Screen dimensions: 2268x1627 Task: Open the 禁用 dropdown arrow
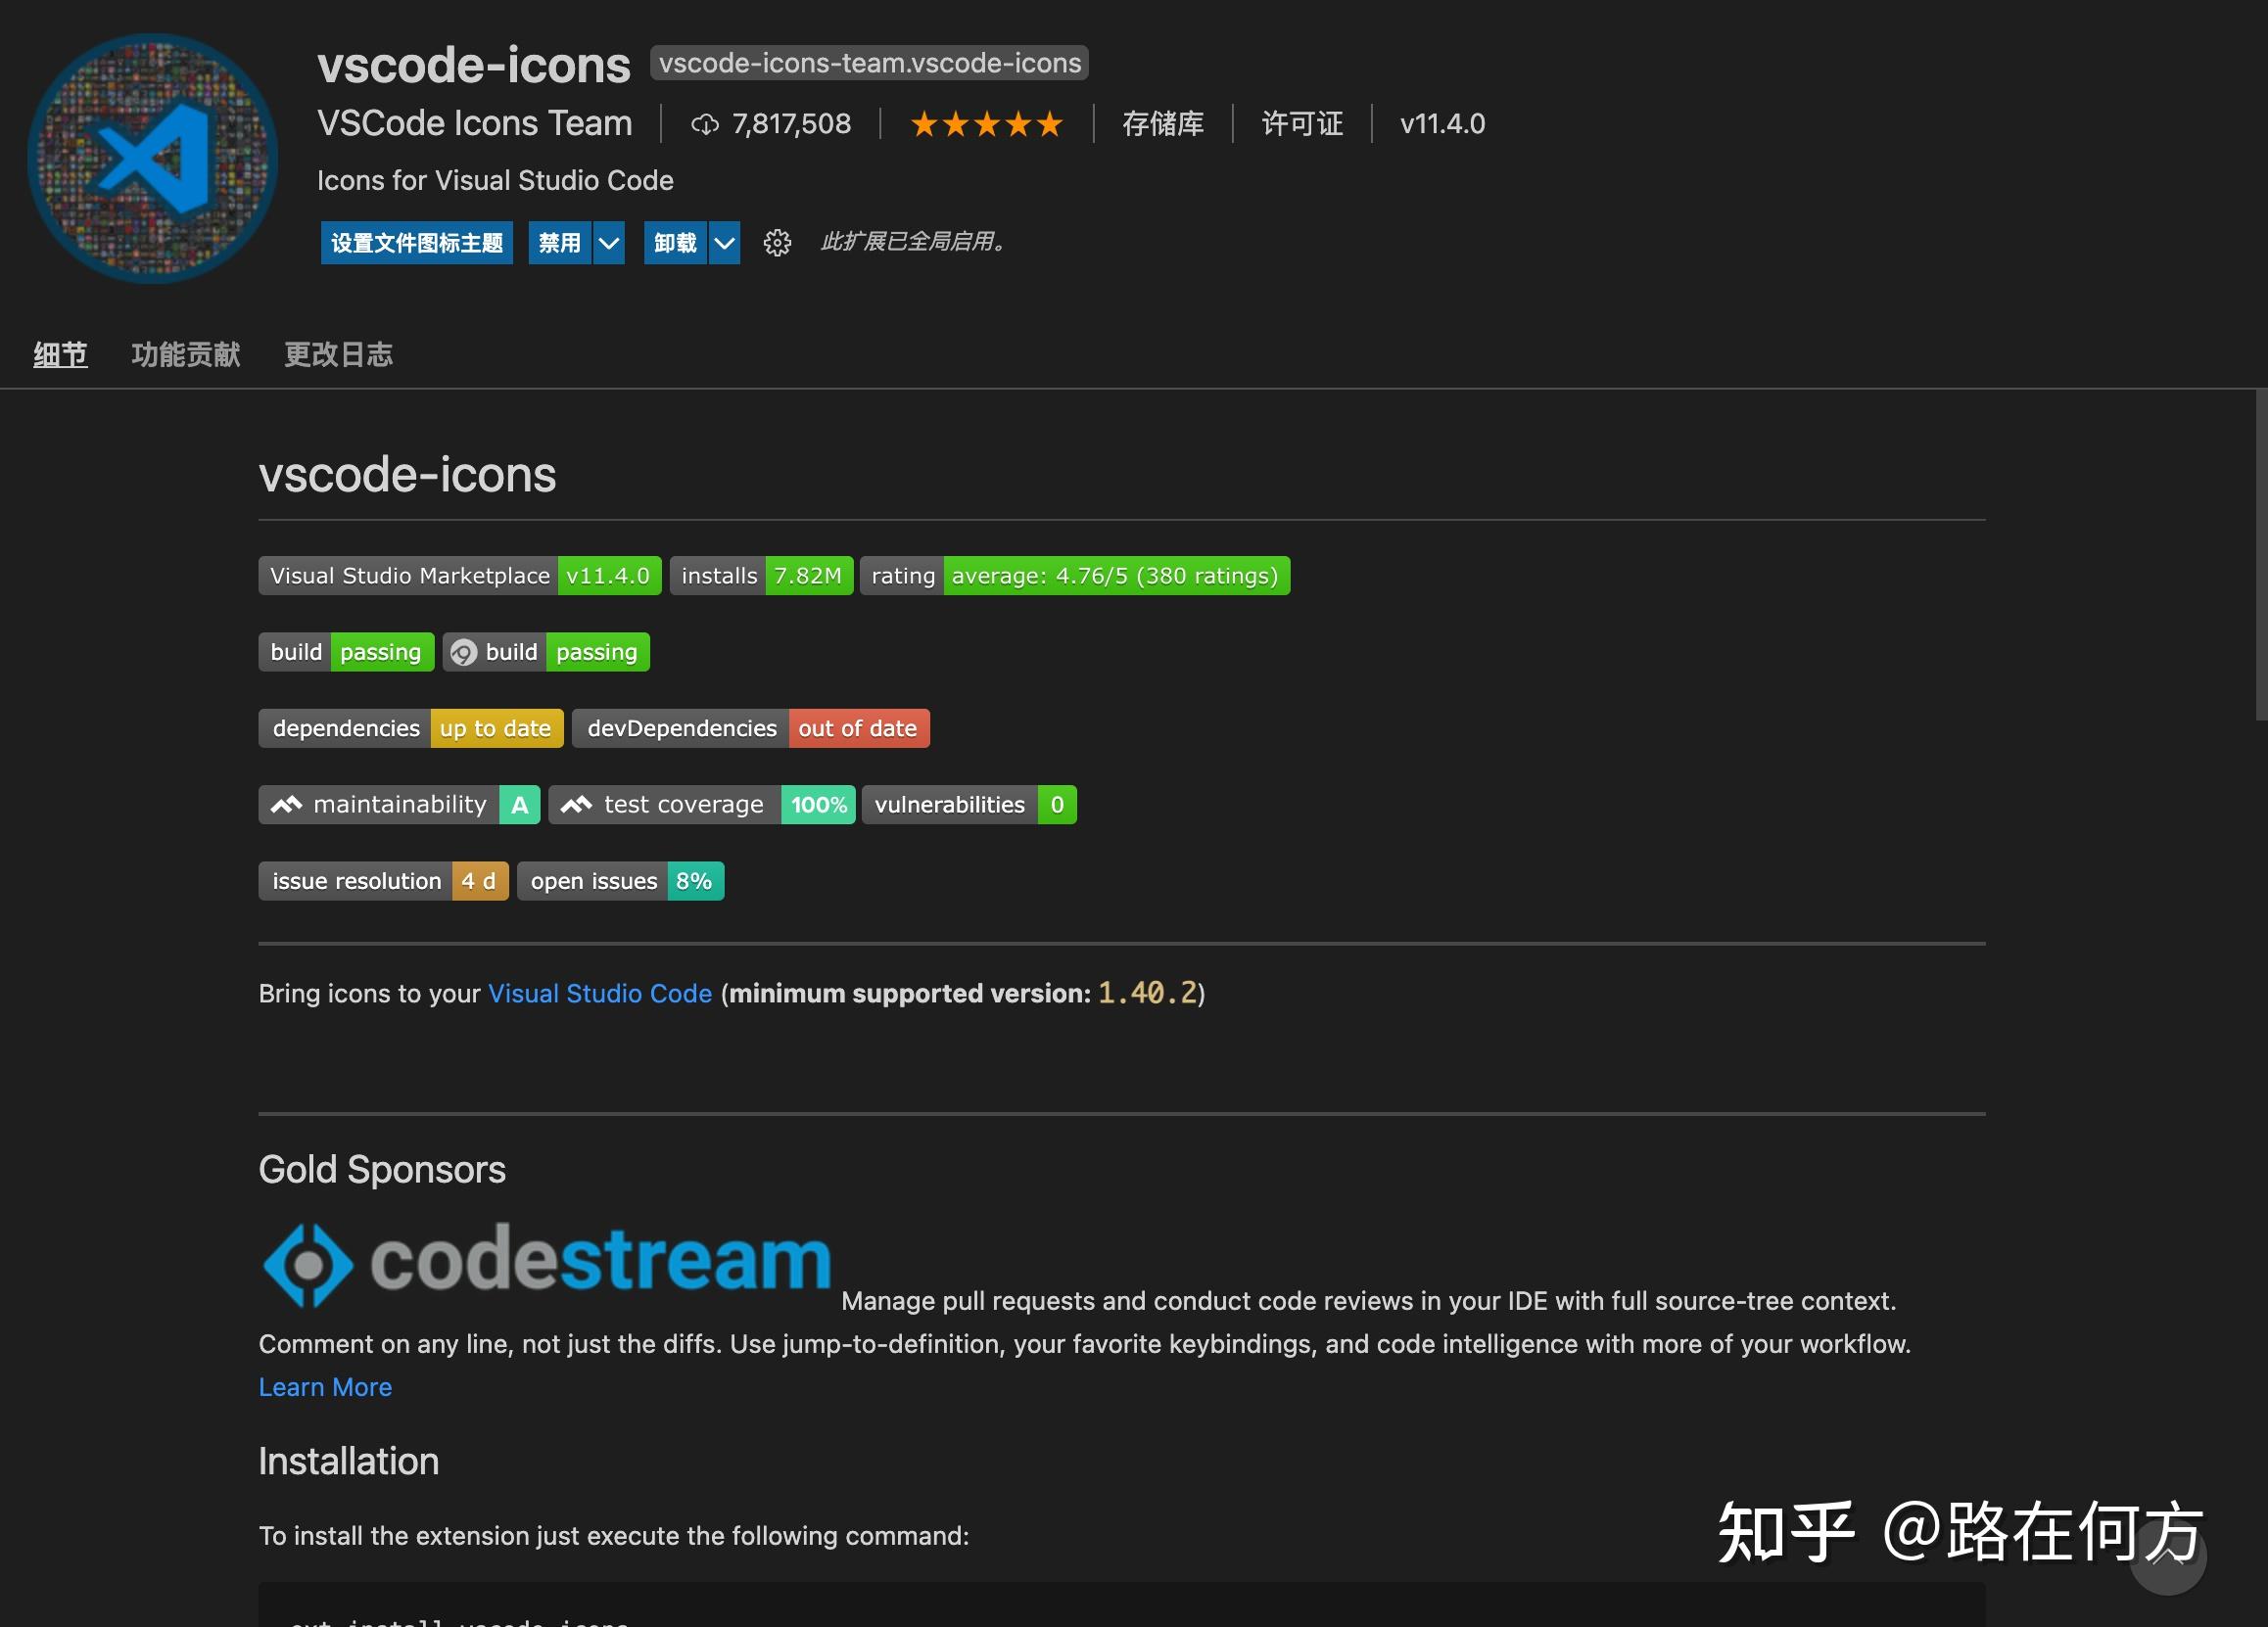click(x=607, y=243)
